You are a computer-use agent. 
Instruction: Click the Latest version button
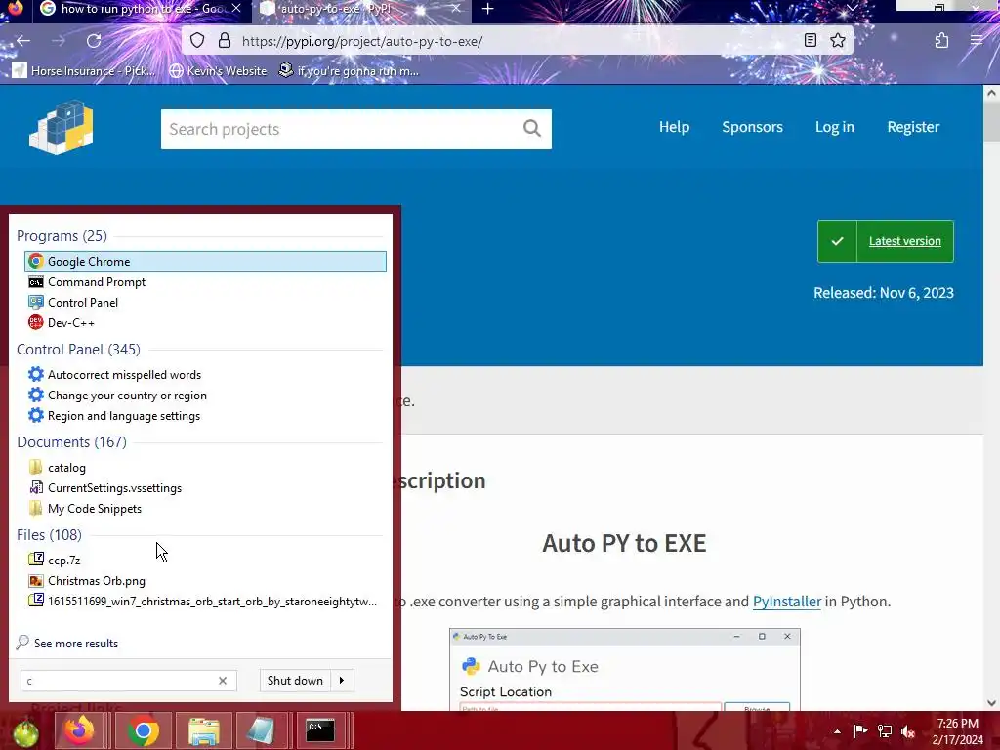point(886,241)
